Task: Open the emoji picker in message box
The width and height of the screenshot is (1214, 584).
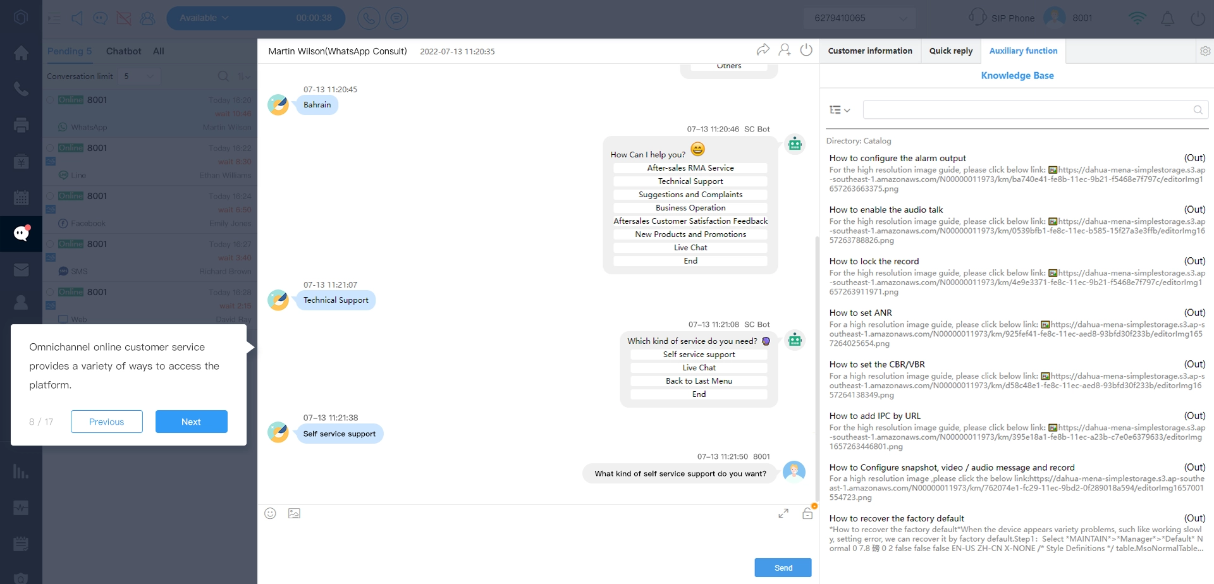Action: (270, 513)
